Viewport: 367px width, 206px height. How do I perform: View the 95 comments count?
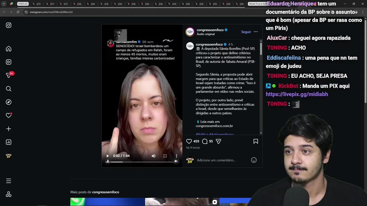click(x=211, y=141)
